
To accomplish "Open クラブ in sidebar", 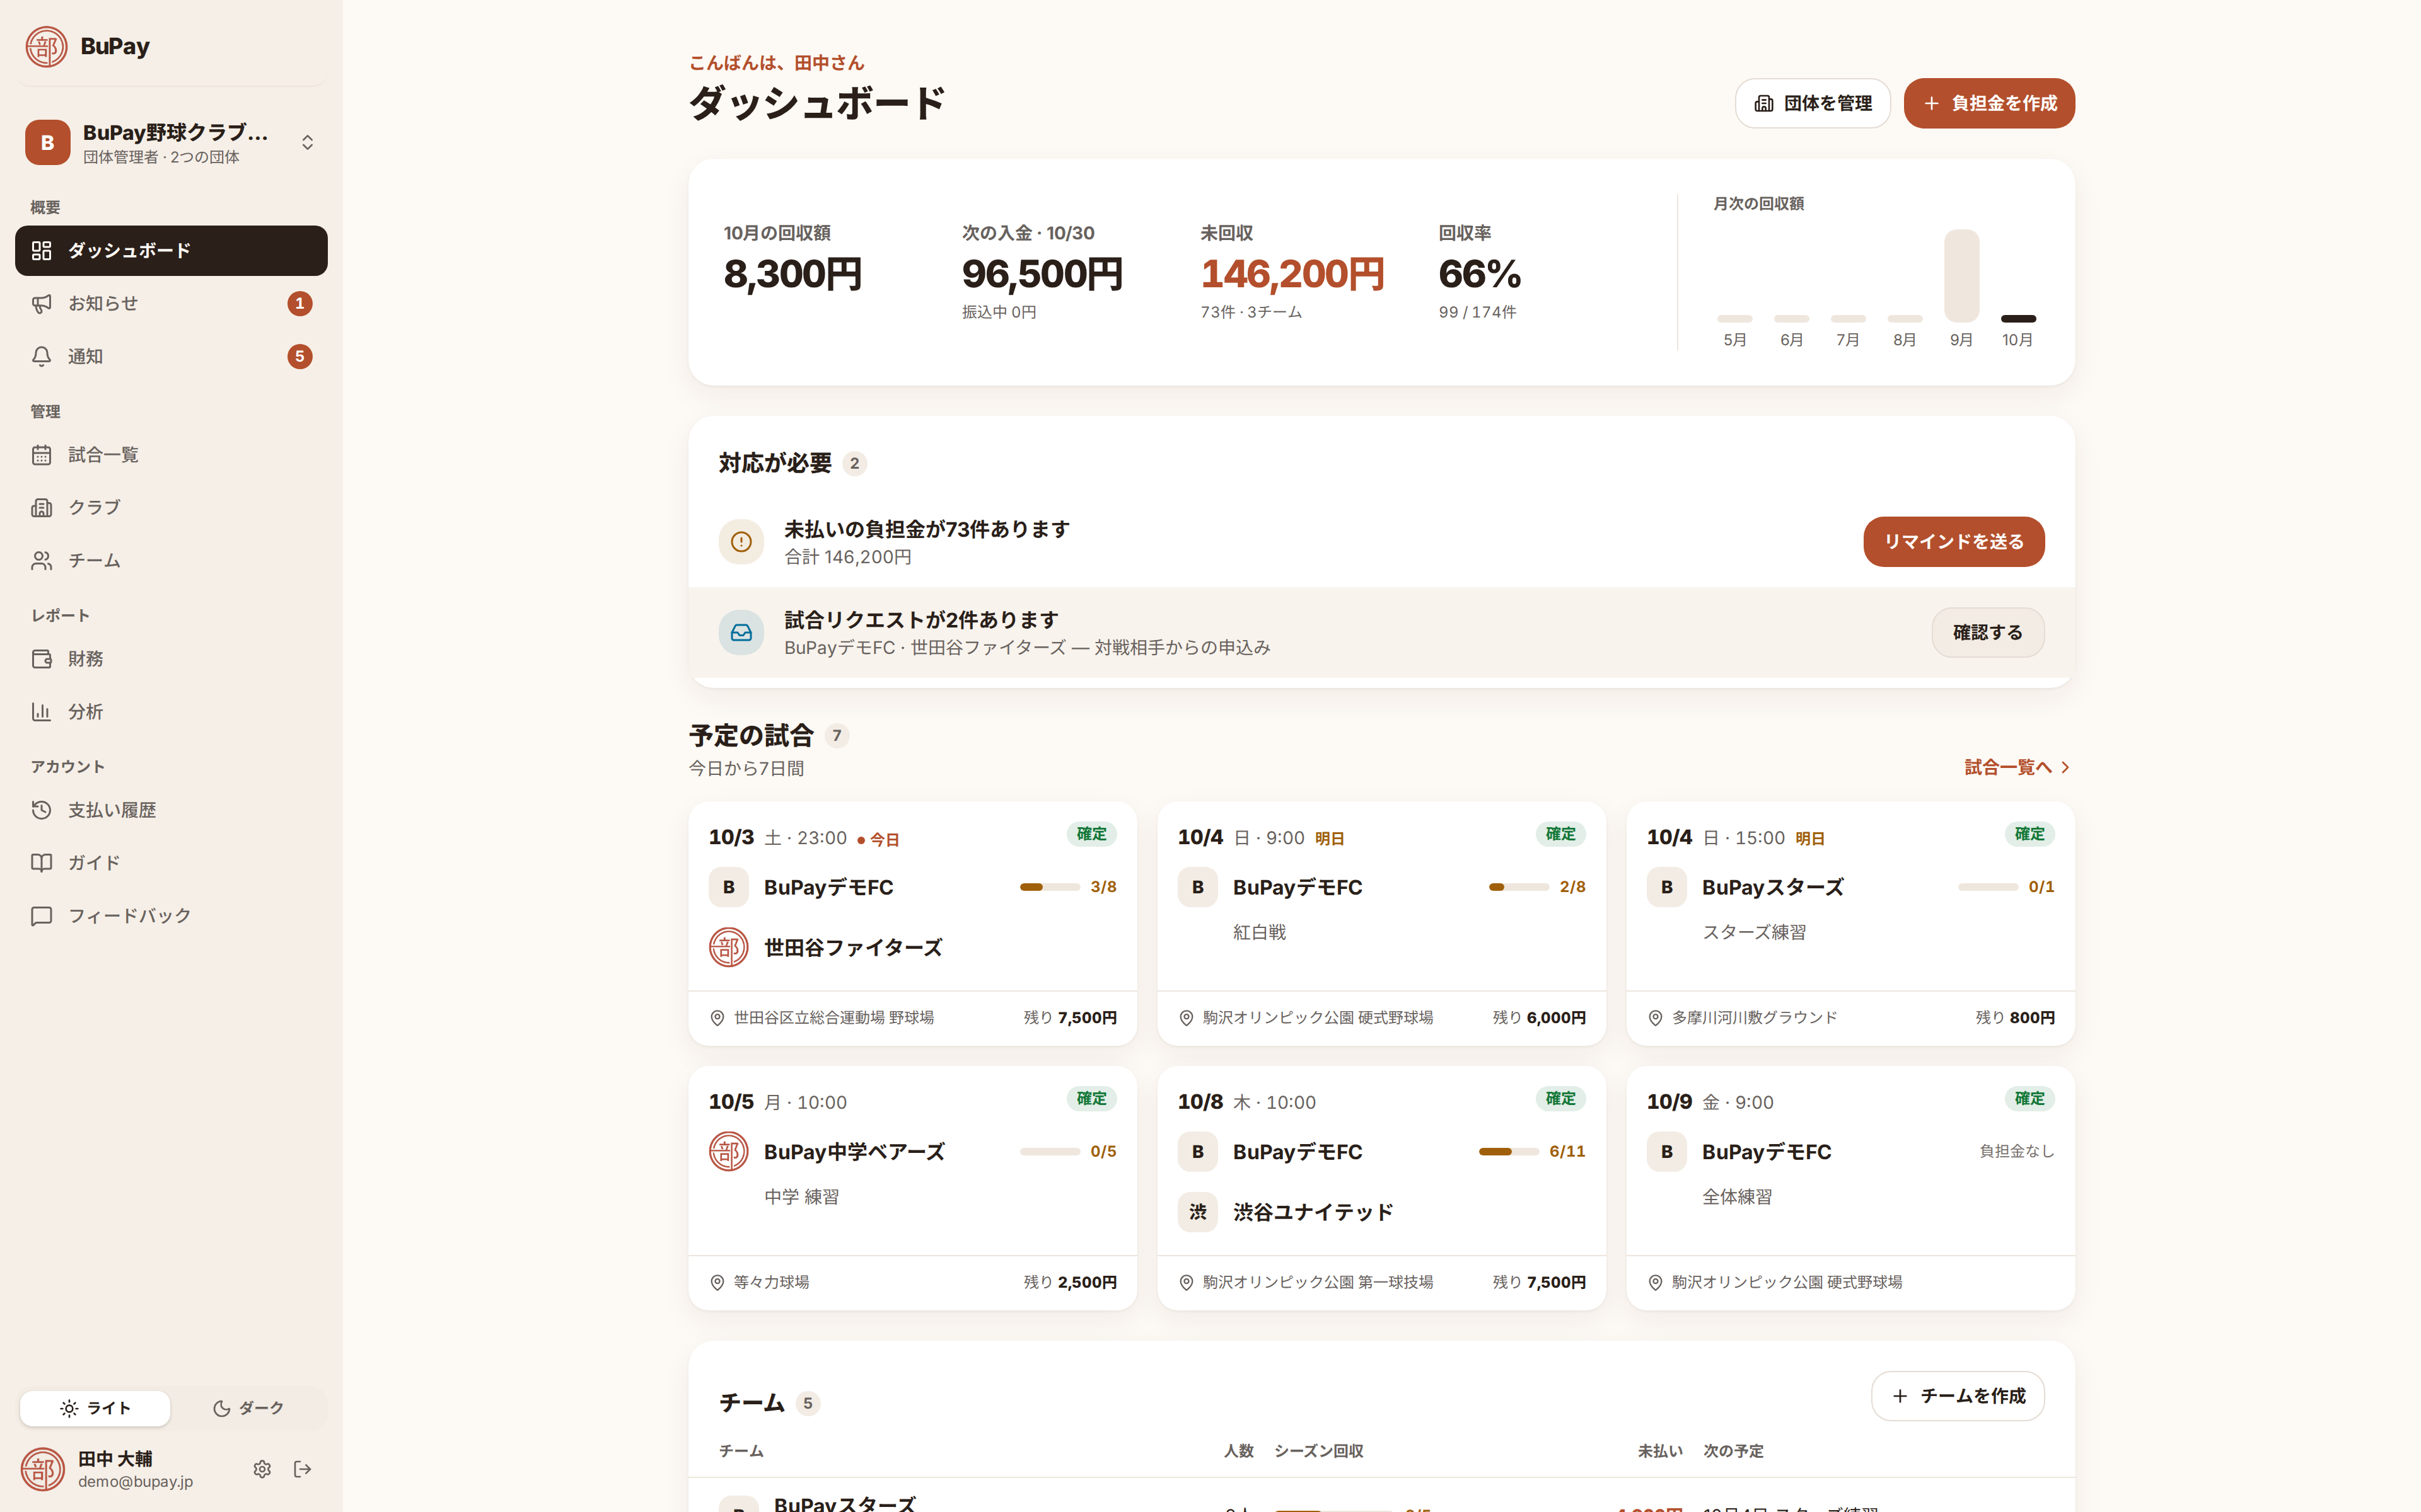I will point(171,507).
